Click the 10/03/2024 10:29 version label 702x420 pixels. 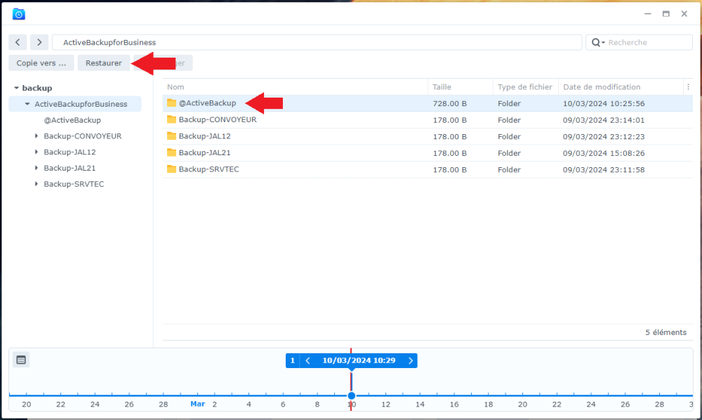(359, 360)
